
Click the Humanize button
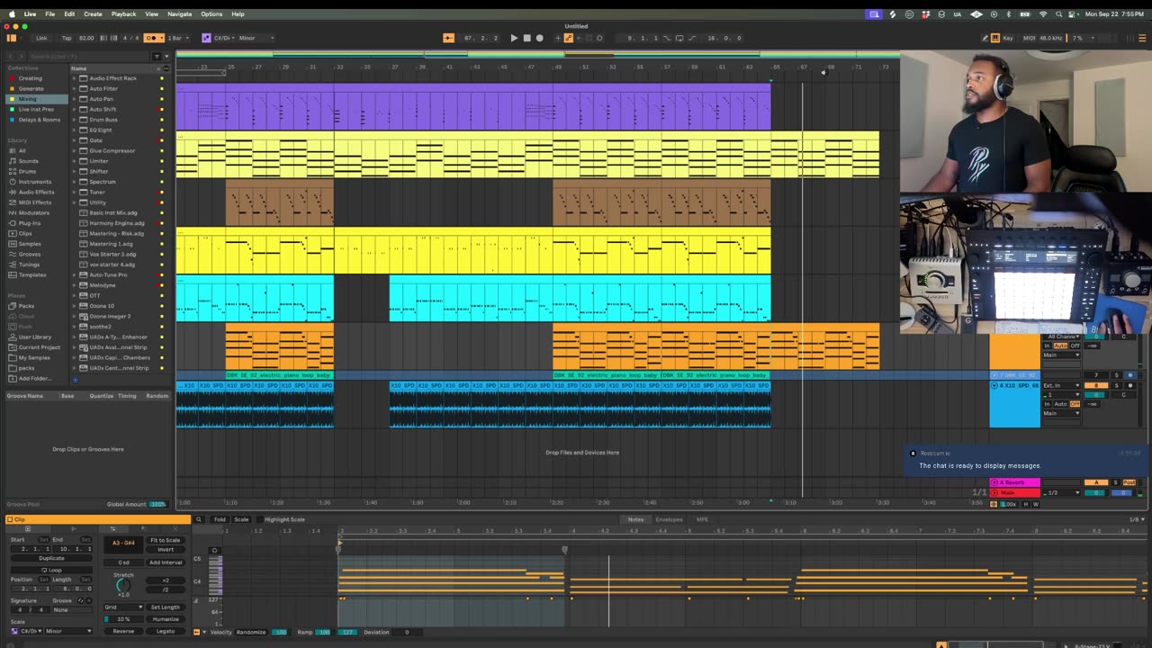[165, 619]
